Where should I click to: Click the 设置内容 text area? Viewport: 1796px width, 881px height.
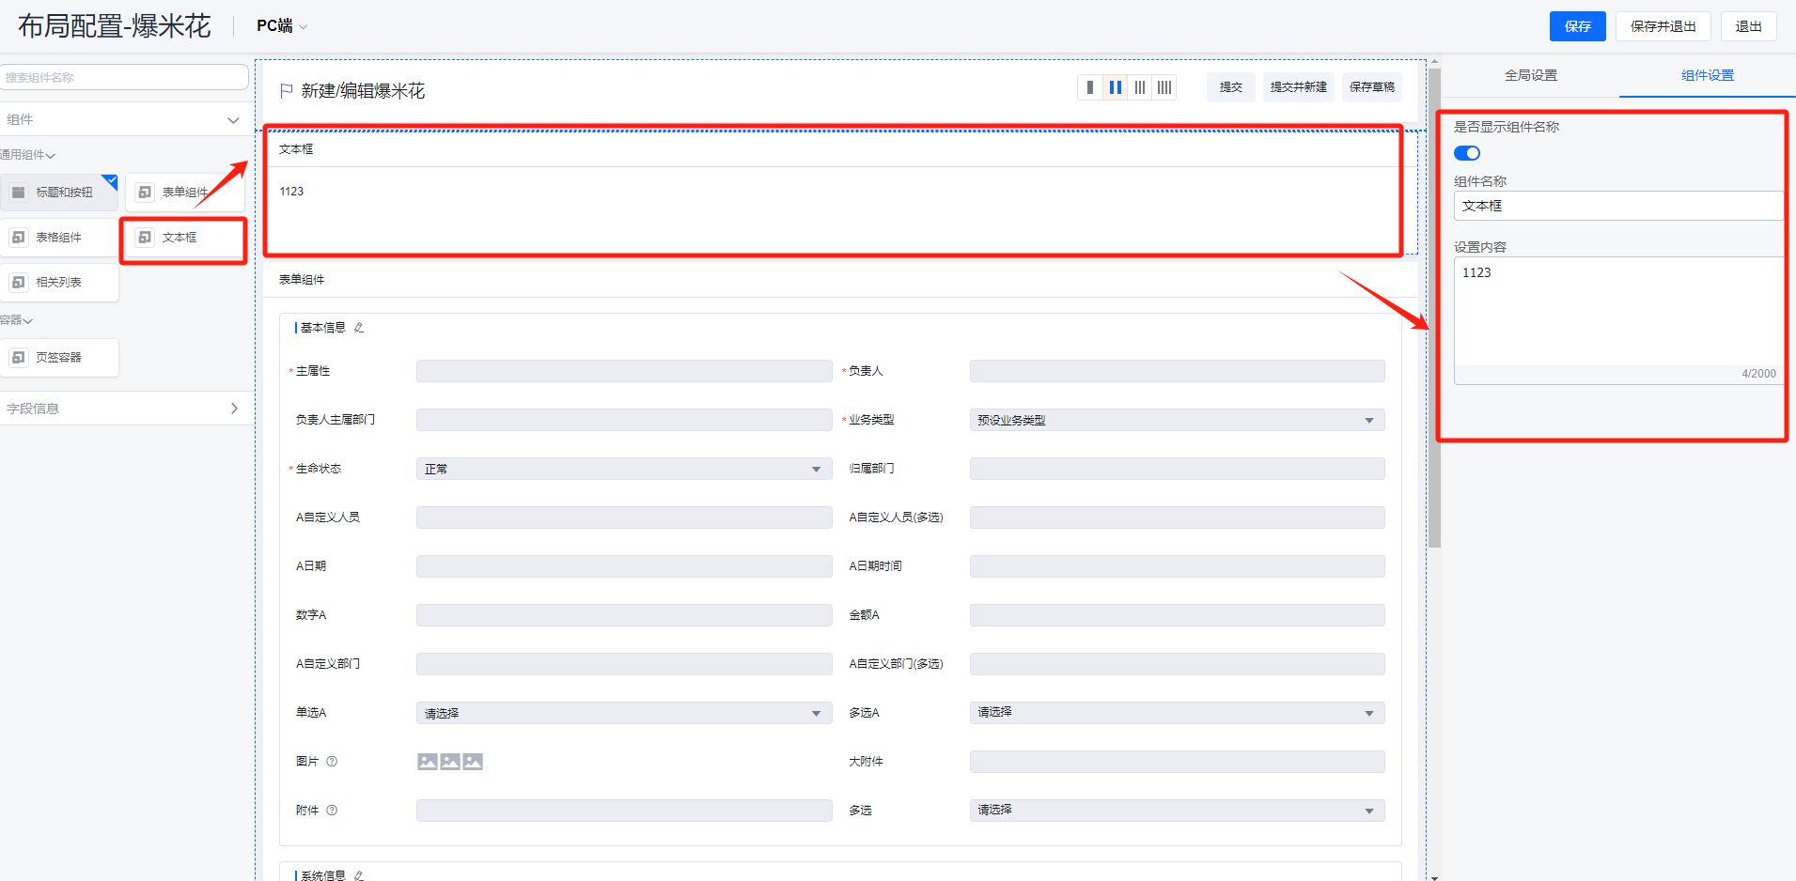(x=1618, y=320)
